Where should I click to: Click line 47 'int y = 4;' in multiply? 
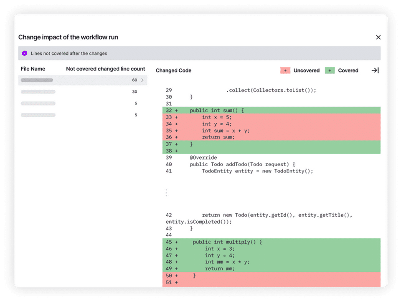272,255
